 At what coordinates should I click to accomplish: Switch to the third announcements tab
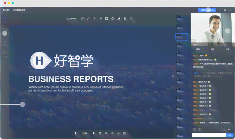click(227, 49)
